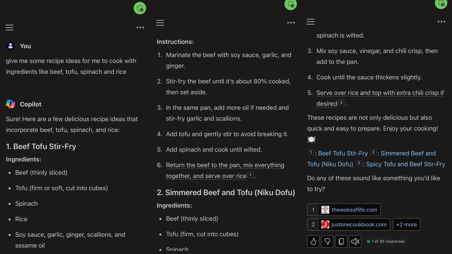Copy the Copilot response
Viewport: 452px width, 254px height.
coord(341,242)
